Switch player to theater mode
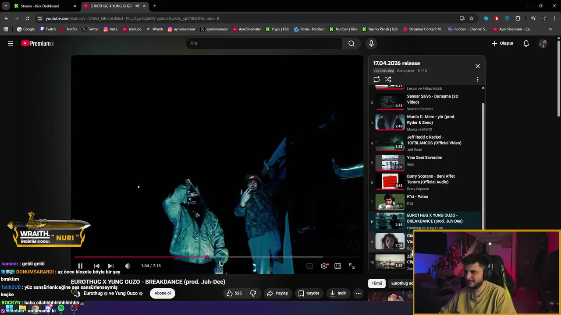This screenshot has height=315, width=561. click(337, 266)
